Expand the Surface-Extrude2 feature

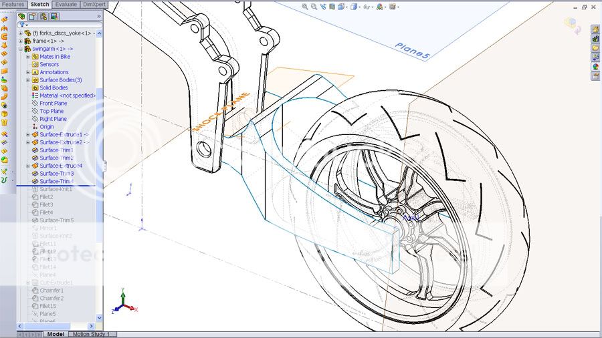coord(28,142)
